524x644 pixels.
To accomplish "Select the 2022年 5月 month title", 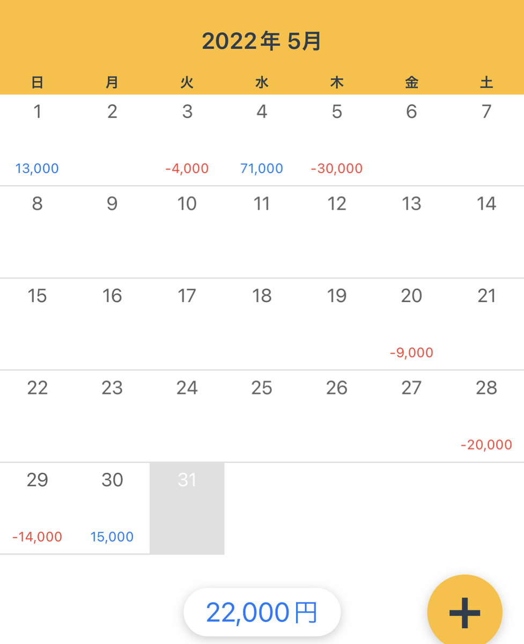I will point(262,42).
